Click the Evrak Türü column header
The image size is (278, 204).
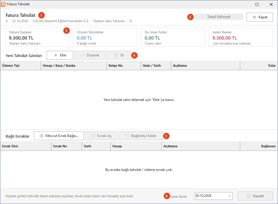coord(26,146)
